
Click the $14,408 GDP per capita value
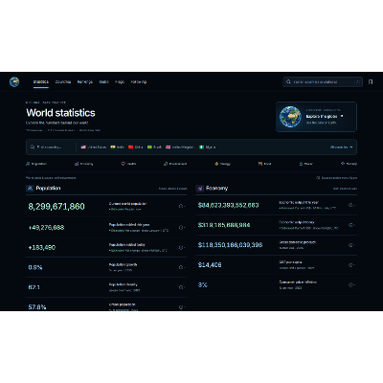tap(210, 265)
